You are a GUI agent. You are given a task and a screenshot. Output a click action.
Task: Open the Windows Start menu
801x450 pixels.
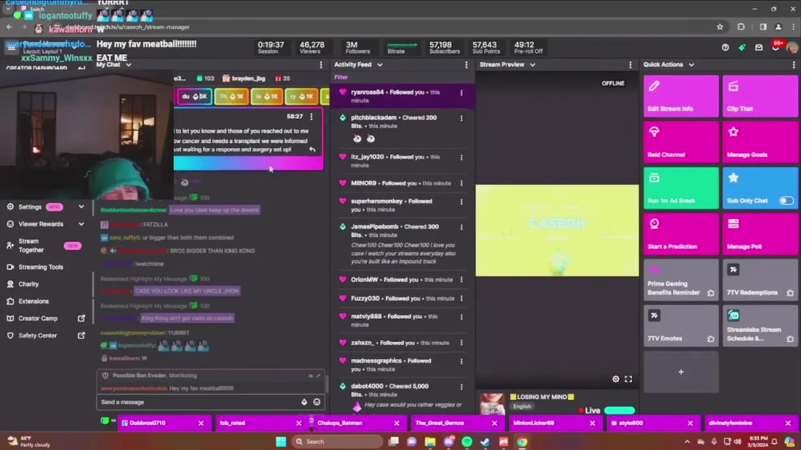(281, 442)
